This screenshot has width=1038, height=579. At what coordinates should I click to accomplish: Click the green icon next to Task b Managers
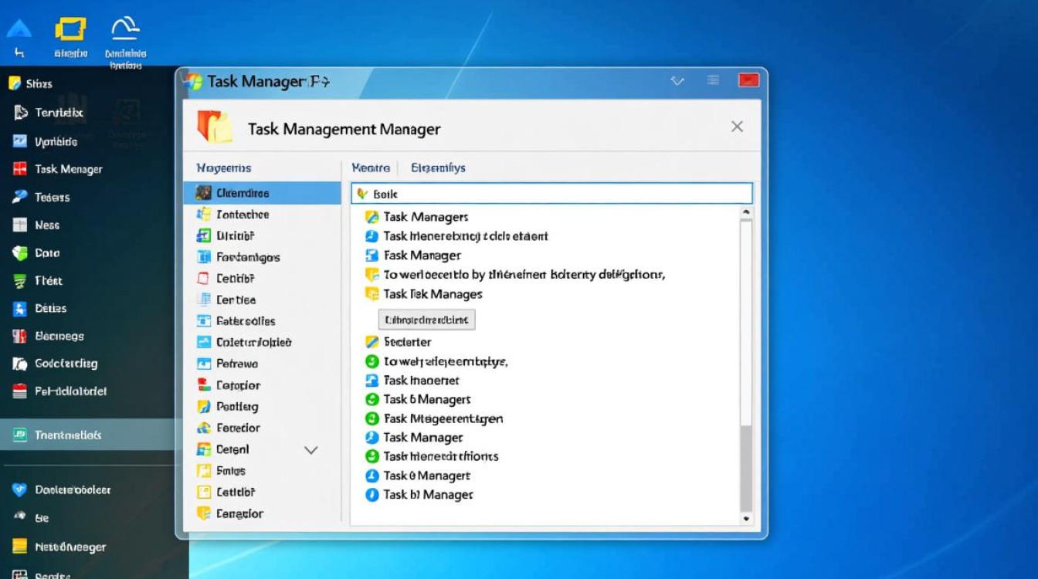click(371, 399)
